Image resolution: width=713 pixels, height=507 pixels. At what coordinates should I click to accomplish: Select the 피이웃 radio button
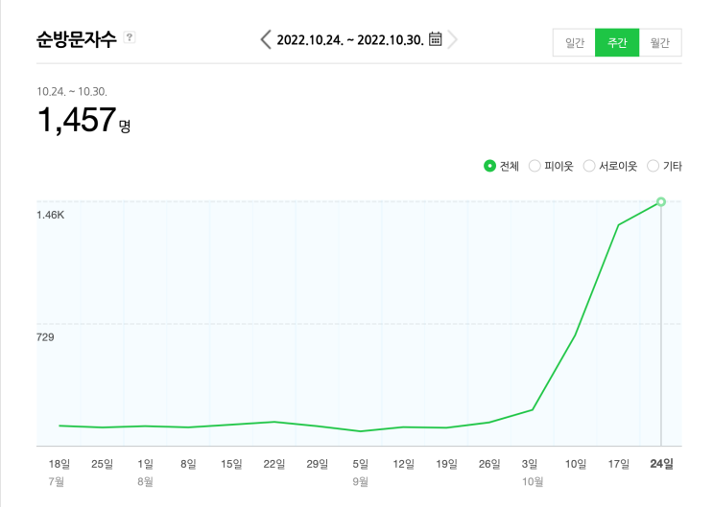[x=535, y=166]
